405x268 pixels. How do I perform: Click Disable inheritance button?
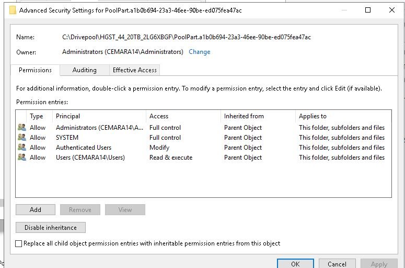[51, 227]
